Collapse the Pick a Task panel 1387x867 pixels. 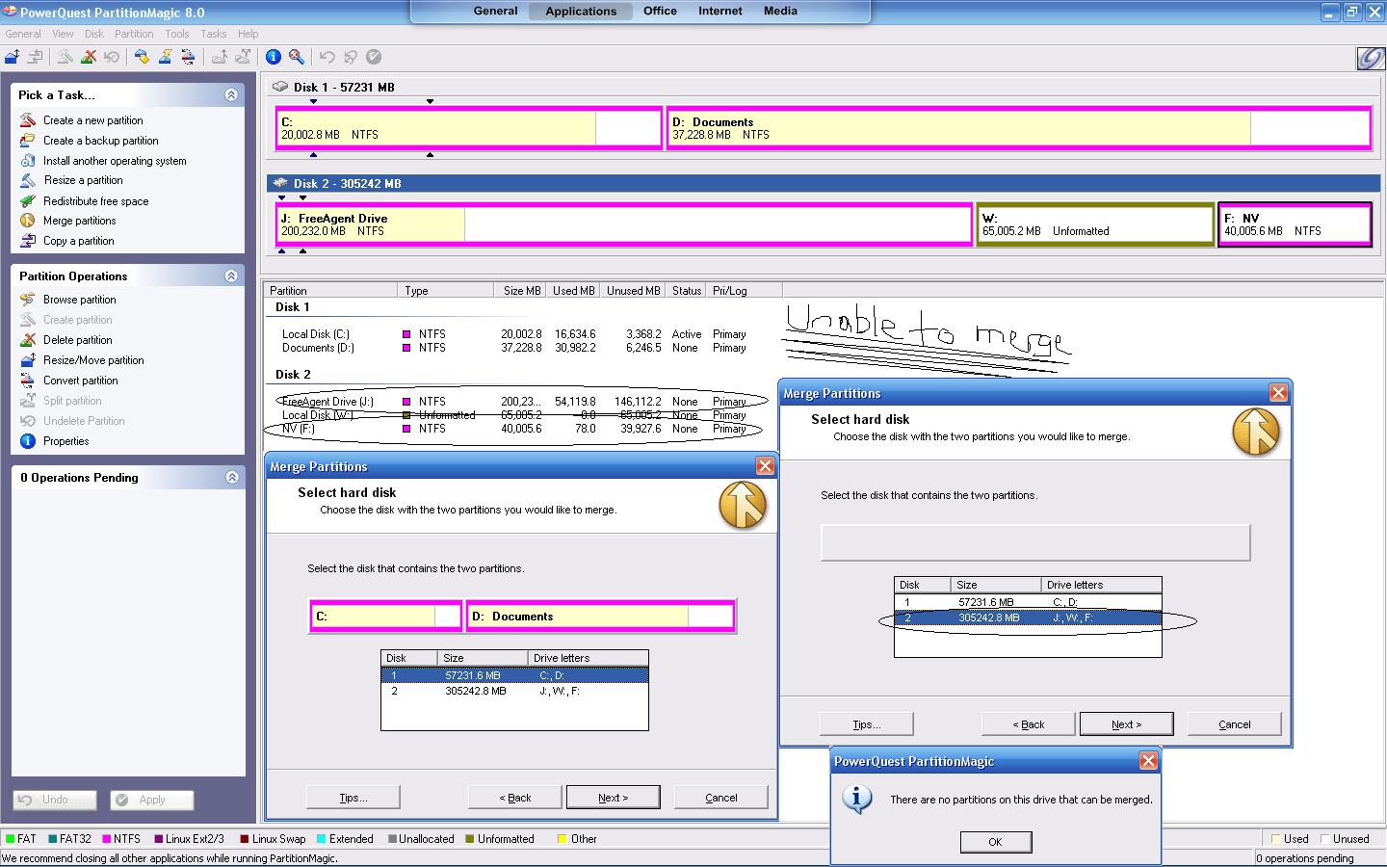[x=231, y=94]
